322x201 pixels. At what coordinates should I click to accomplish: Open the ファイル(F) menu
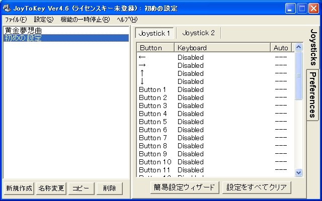point(16,19)
